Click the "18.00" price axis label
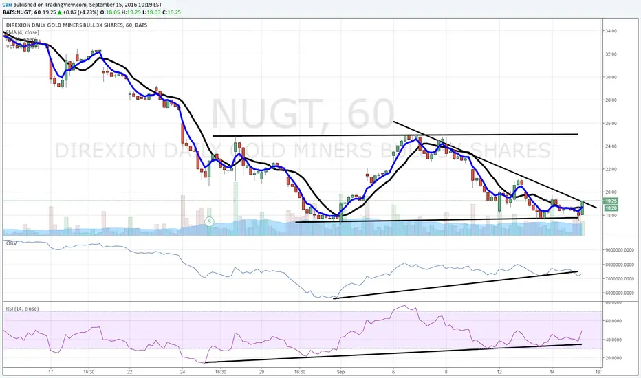 pyautogui.click(x=611, y=215)
